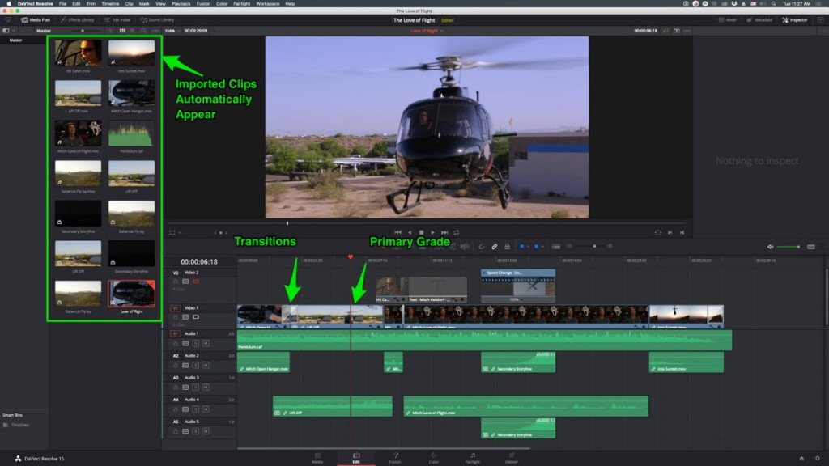Mark out point in viewer
This screenshot has height=466, width=829.
(x=682, y=232)
